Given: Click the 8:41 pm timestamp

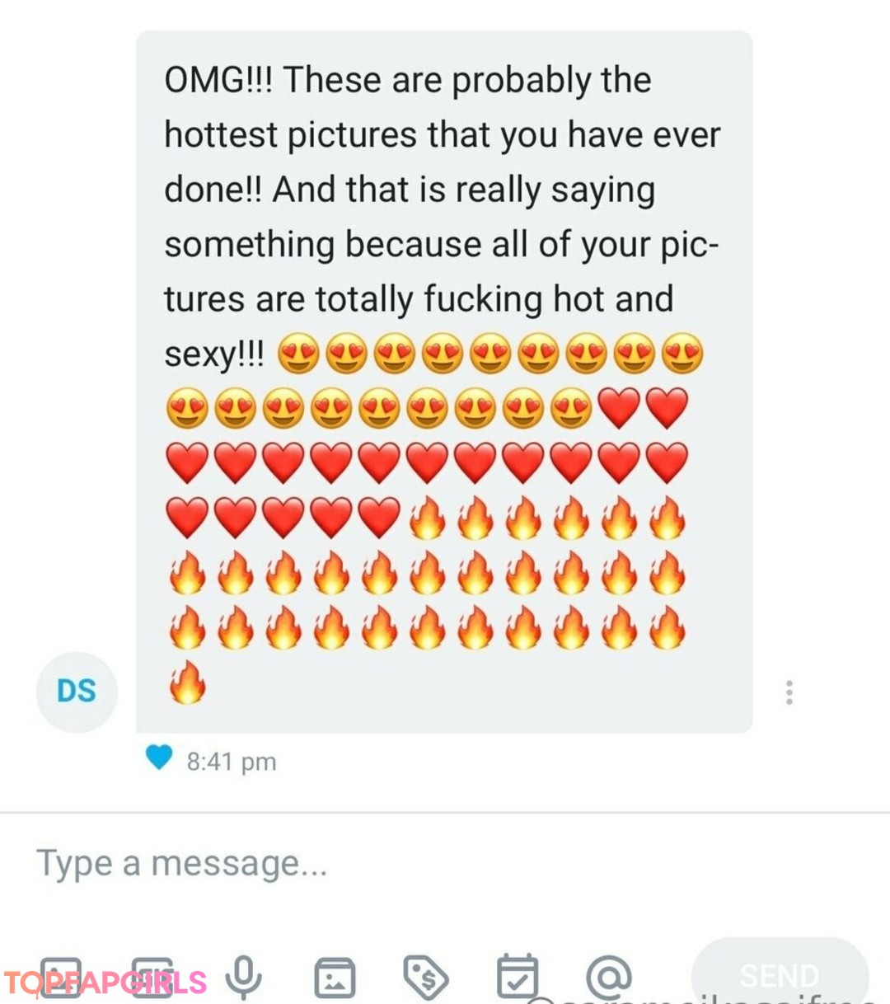Looking at the screenshot, I should [x=232, y=762].
